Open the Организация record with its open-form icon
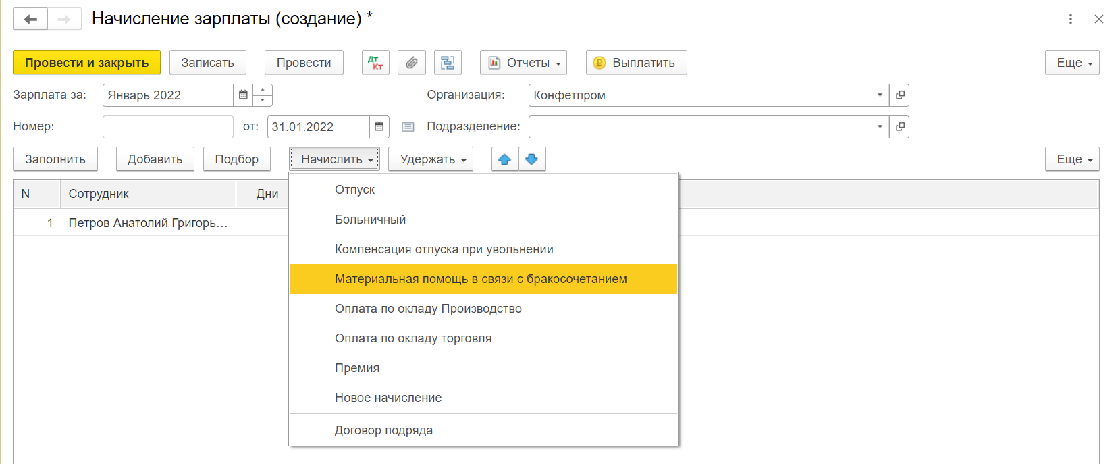 (899, 95)
